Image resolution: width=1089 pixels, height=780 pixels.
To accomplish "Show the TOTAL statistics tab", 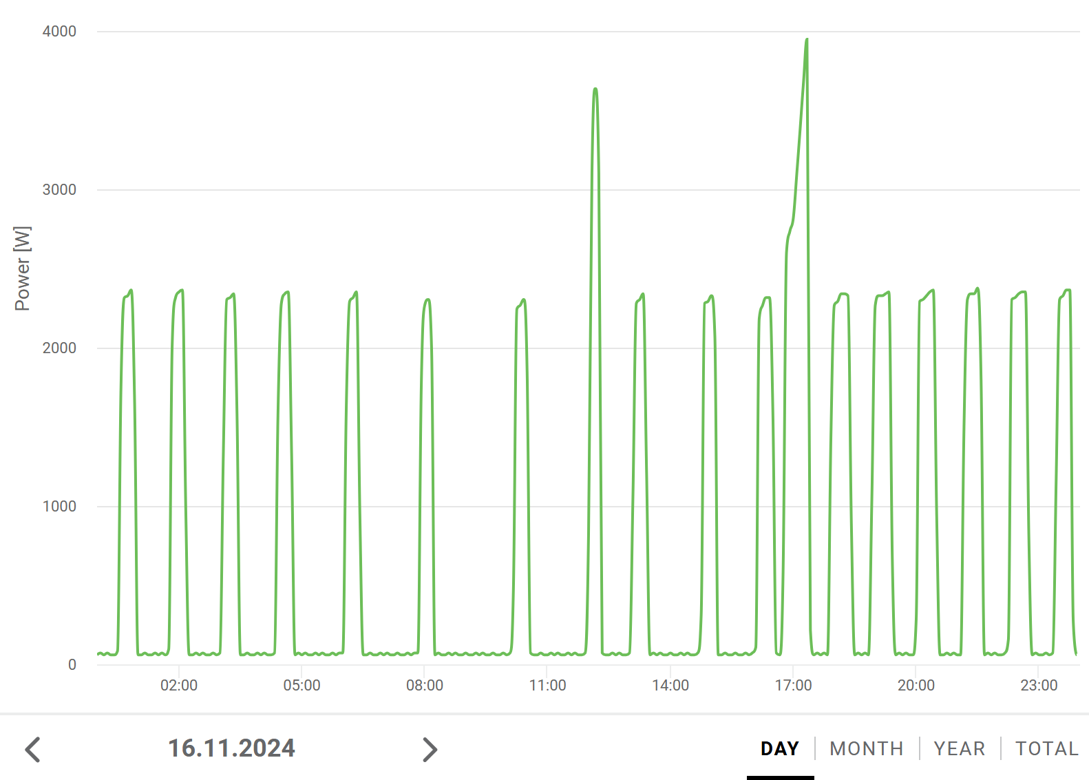I will (x=1046, y=748).
